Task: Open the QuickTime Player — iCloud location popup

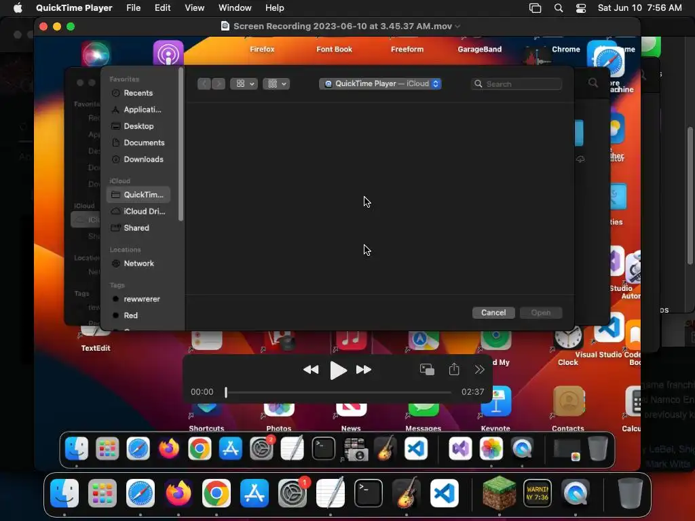Action: click(x=380, y=83)
